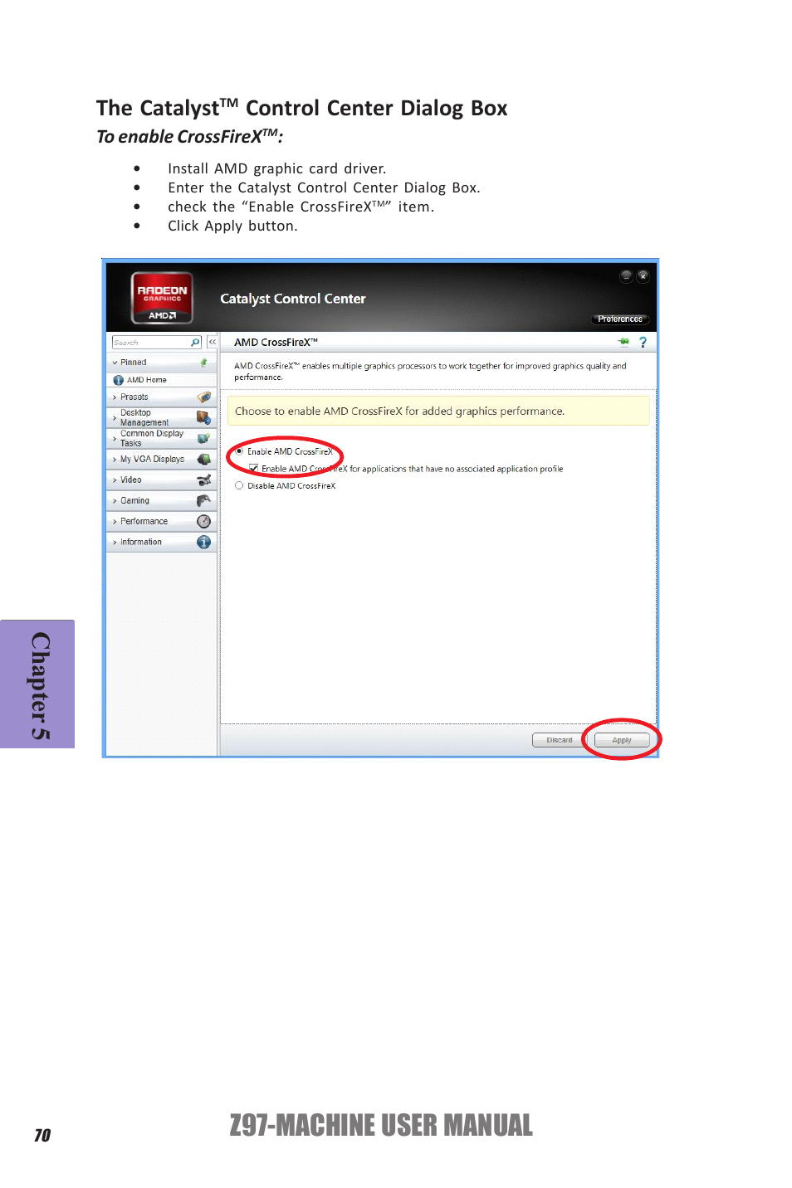The width and height of the screenshot is (792, 1188).
Task: Click the yellow CrossFireX hint message
Action: tap(438, 411)
